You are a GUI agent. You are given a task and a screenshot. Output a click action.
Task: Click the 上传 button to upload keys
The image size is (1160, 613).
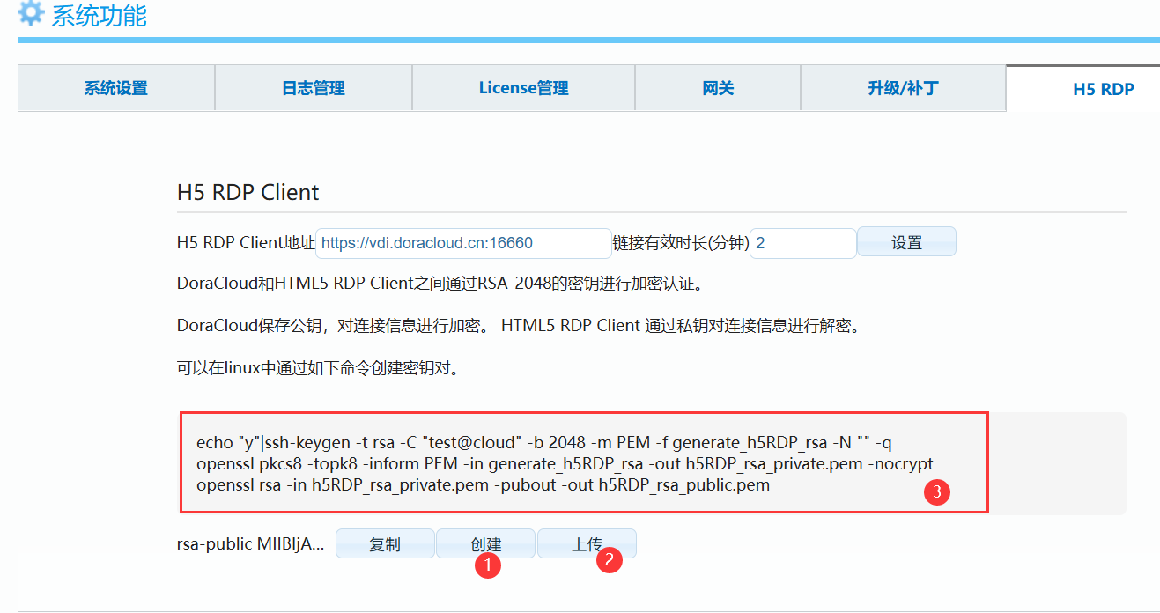coord(587,543)
